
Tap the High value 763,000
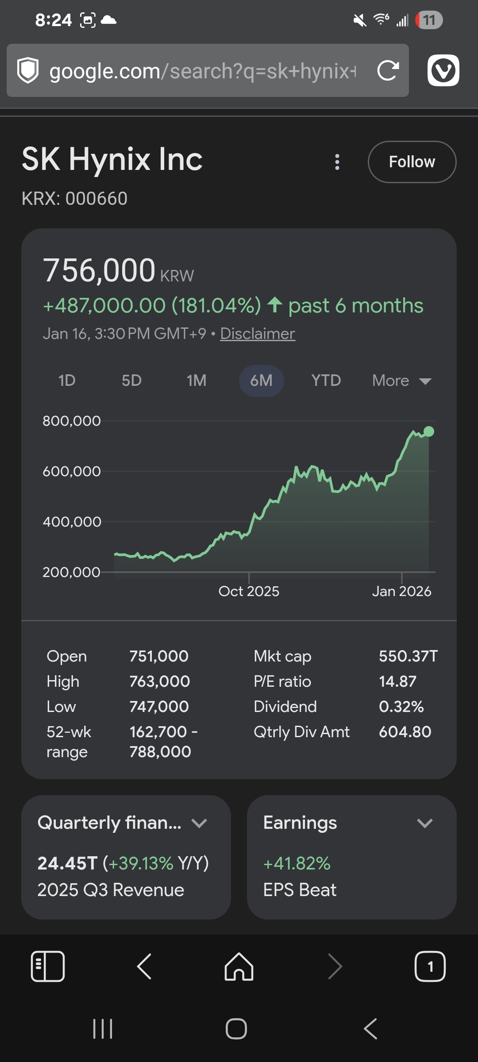[160, 681]
